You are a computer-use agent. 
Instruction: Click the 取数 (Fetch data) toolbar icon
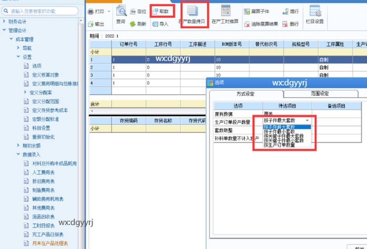(x=155, y=11)
